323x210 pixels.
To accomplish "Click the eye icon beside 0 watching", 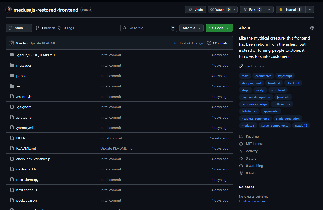I will pyautogui.click(x=241, y=166).
